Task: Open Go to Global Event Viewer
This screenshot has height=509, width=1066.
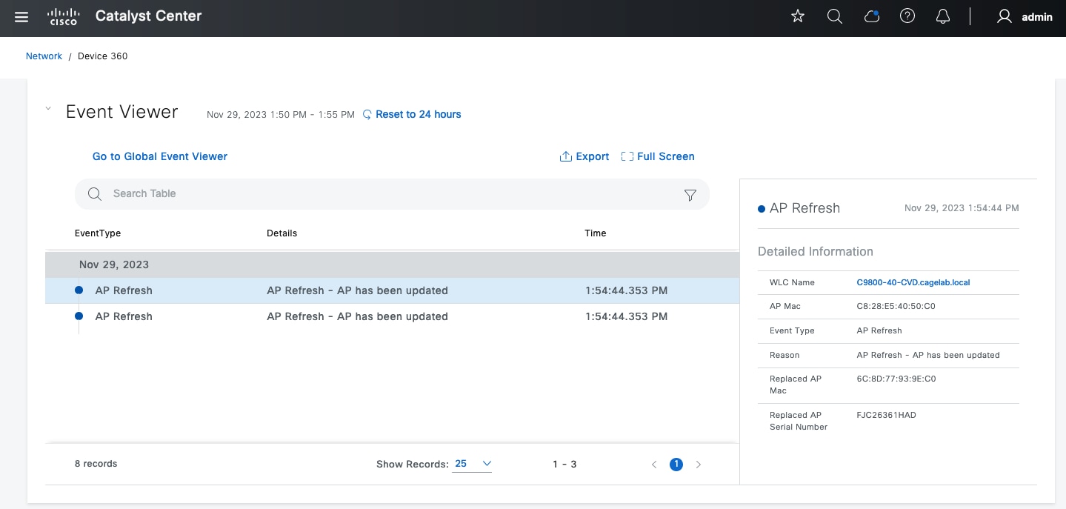Action: pos(160,156)
